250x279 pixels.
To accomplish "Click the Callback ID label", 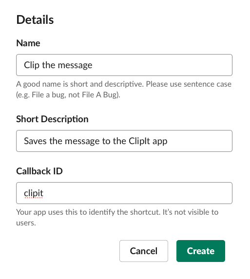I will pos(39,171).
